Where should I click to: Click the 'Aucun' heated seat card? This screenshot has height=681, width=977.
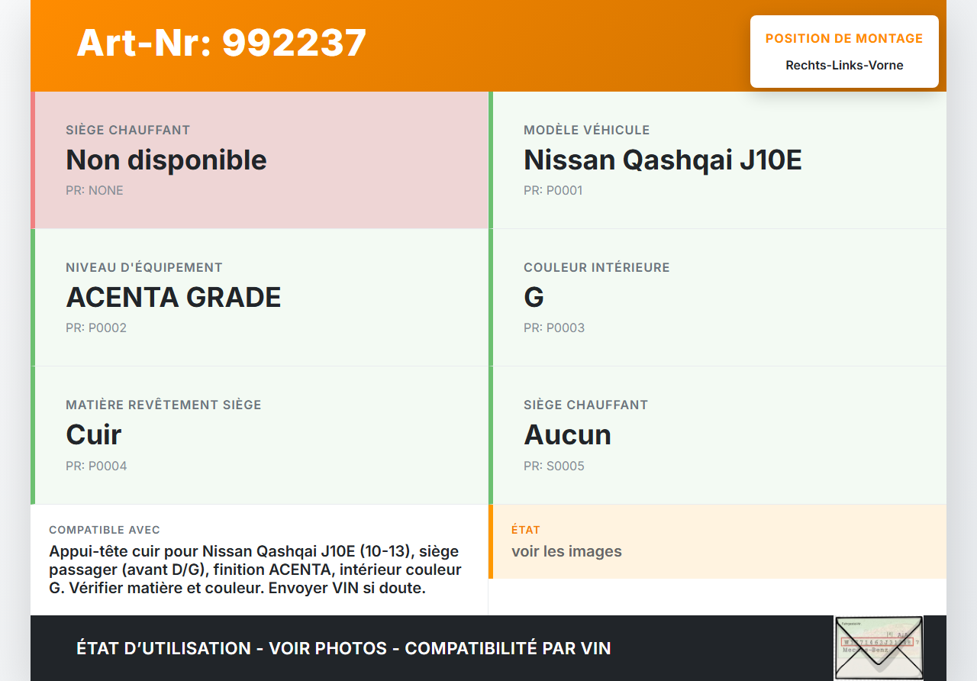(x=717, y=435)
